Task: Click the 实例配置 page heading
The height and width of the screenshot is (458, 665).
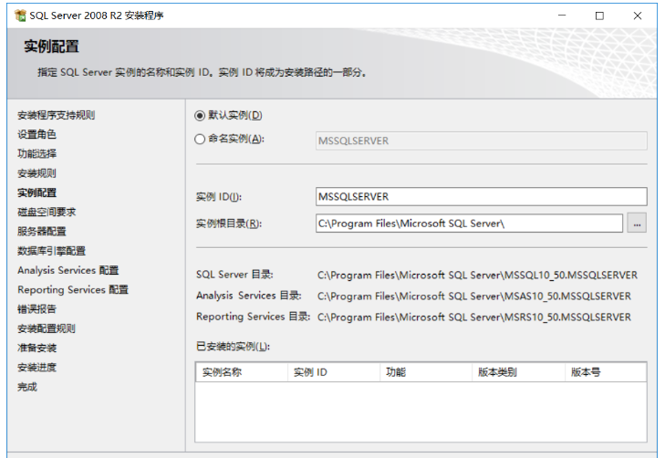Action: [x=51, y=47]
